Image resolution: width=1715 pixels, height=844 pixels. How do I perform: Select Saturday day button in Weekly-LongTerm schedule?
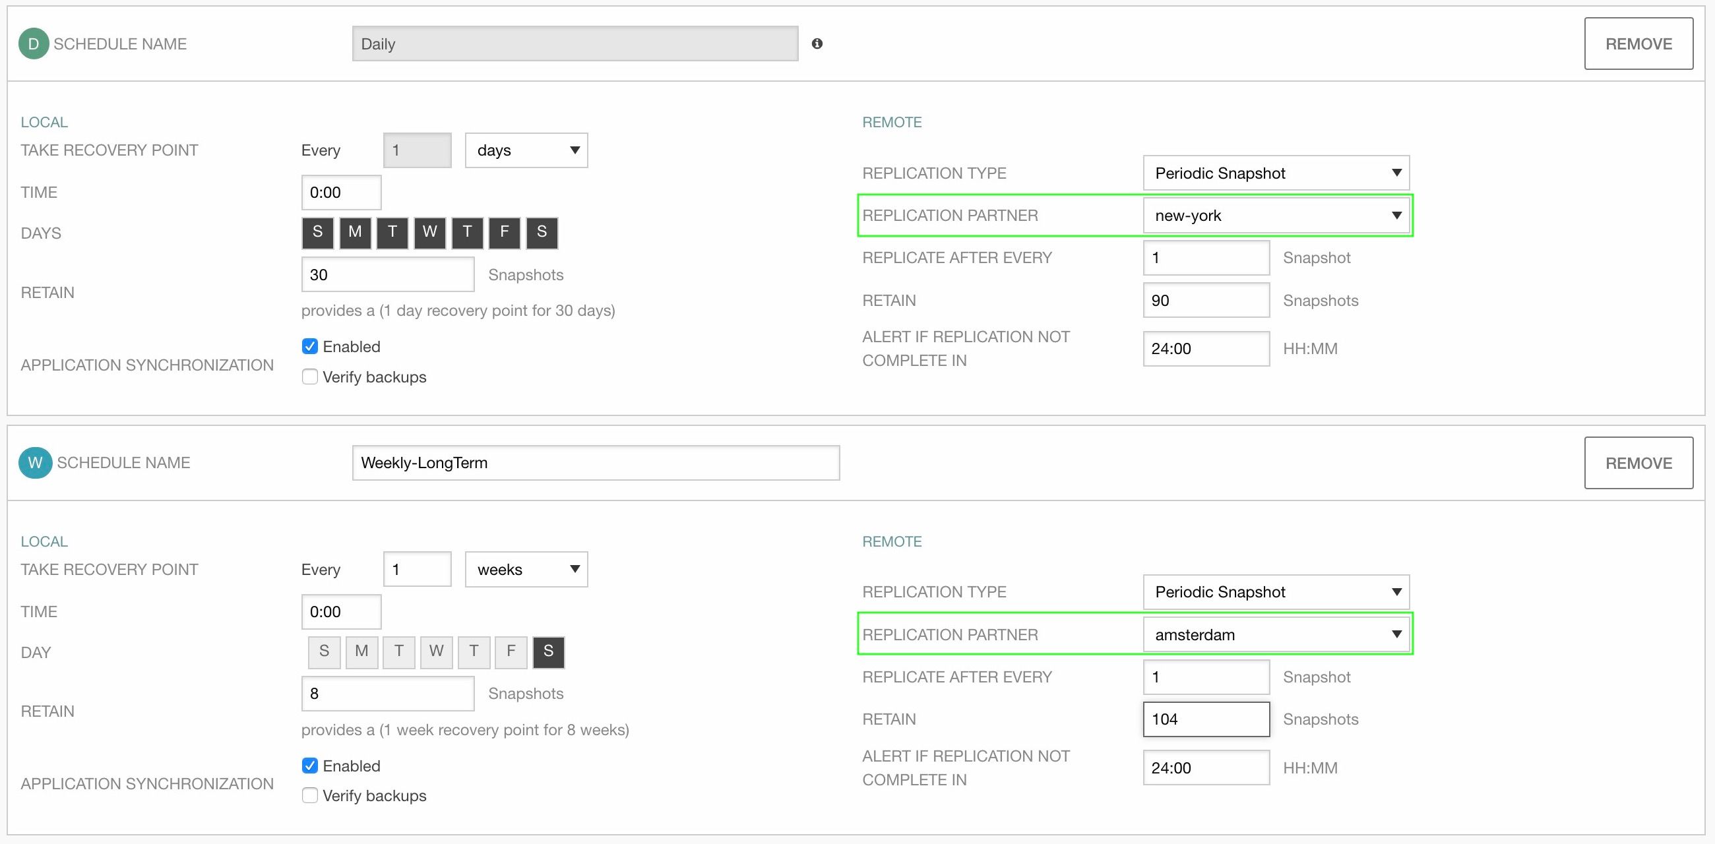[x=547, y=651]
